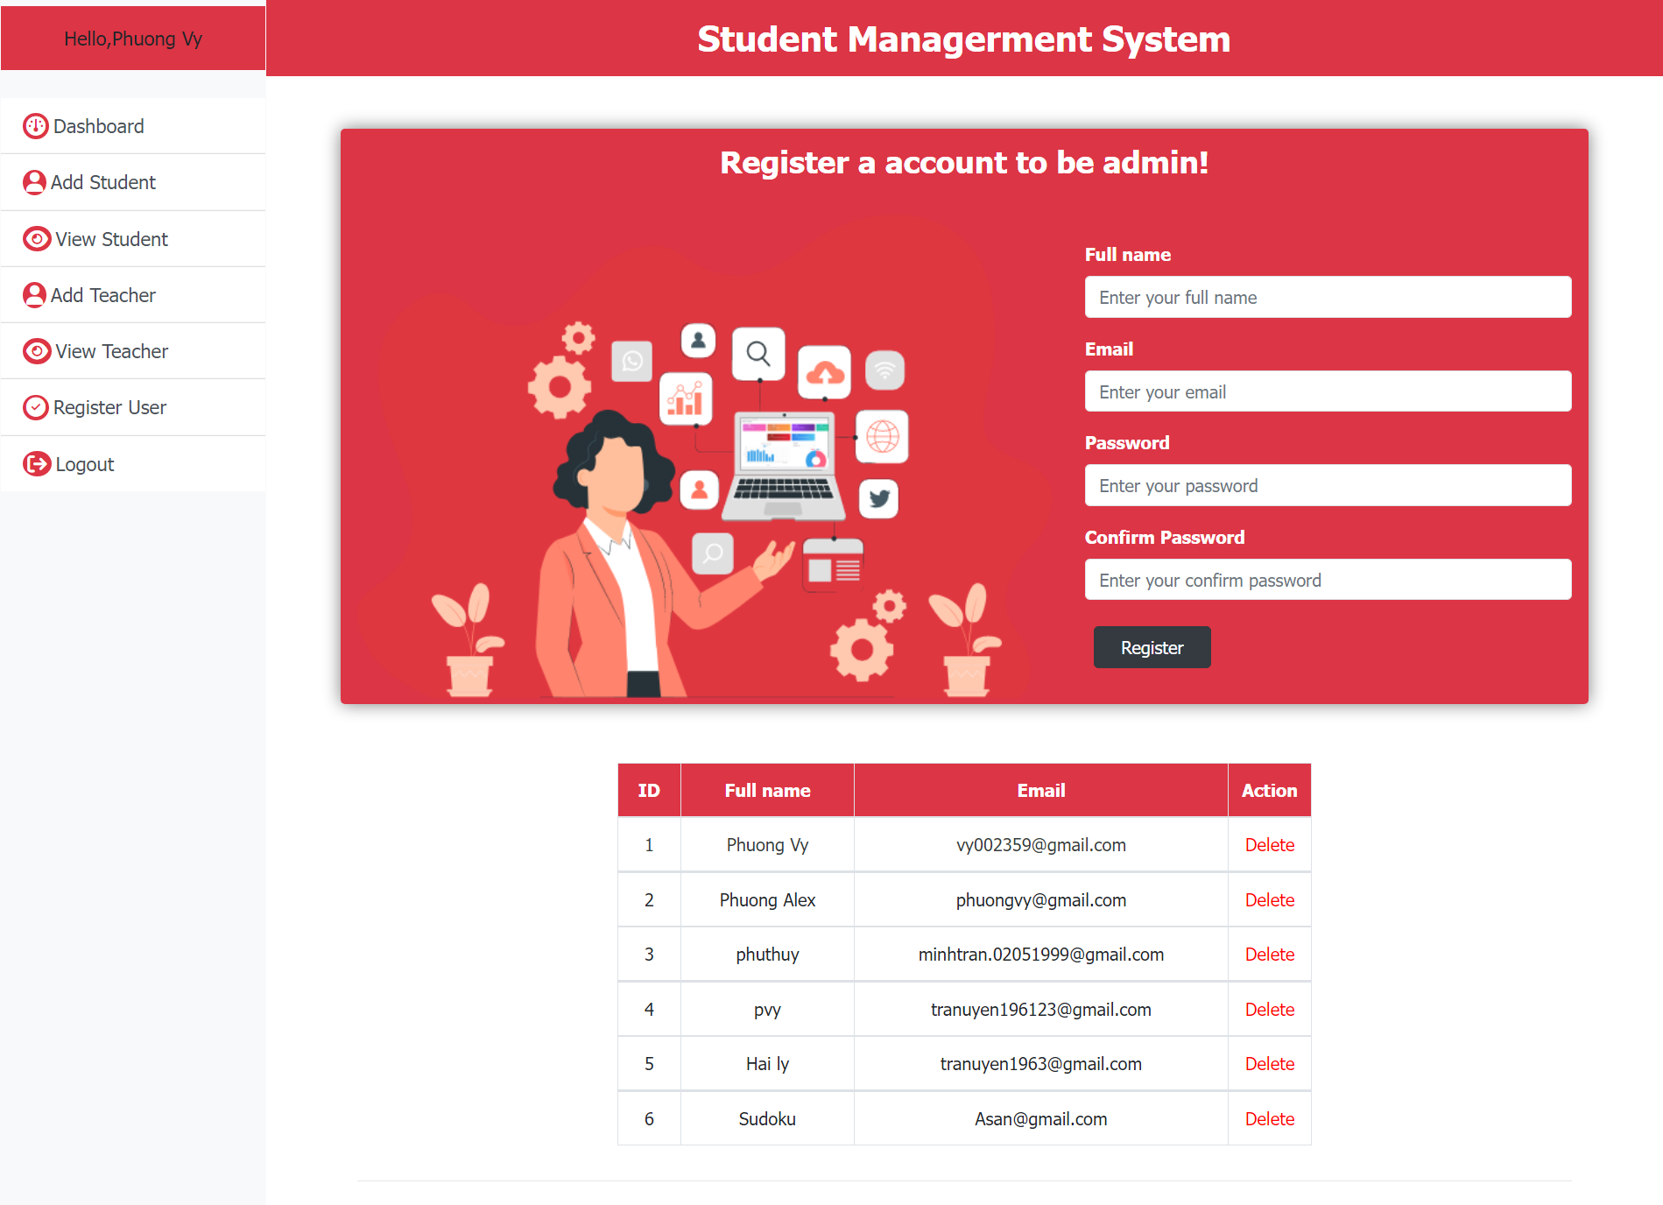Delete the phuthuy account row
The height and width of the screenshot is (1205, 1663).
point(1269,955)
